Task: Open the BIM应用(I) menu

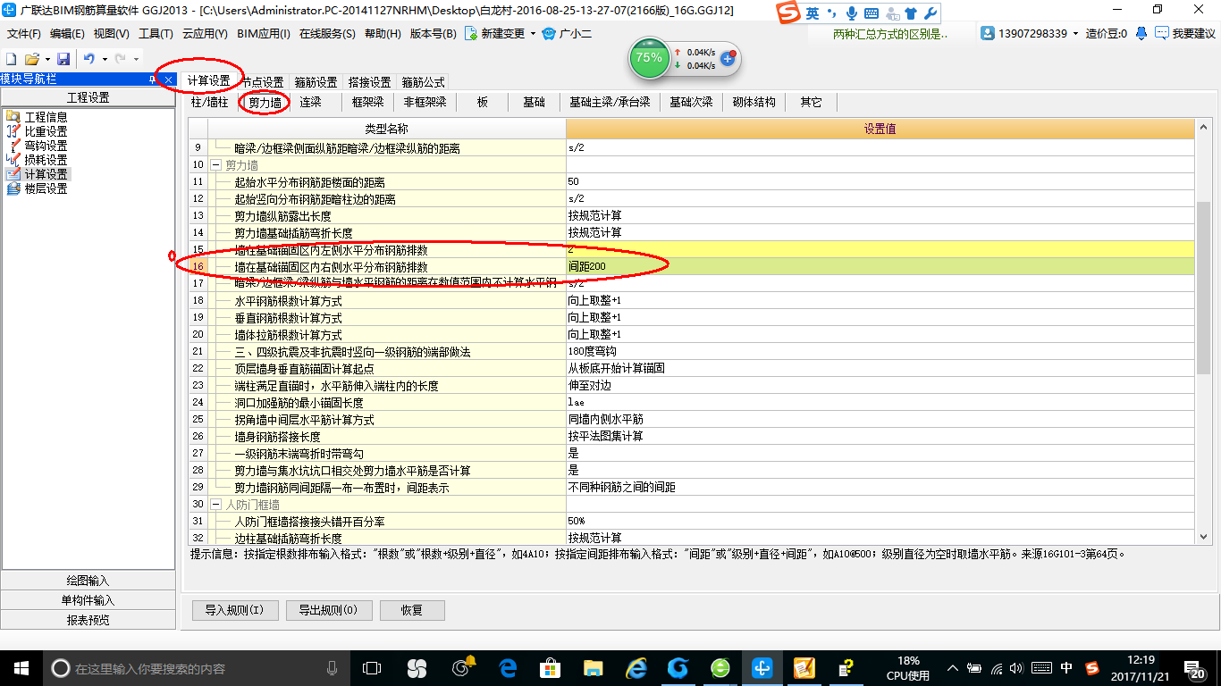Action: click(264, 34)
